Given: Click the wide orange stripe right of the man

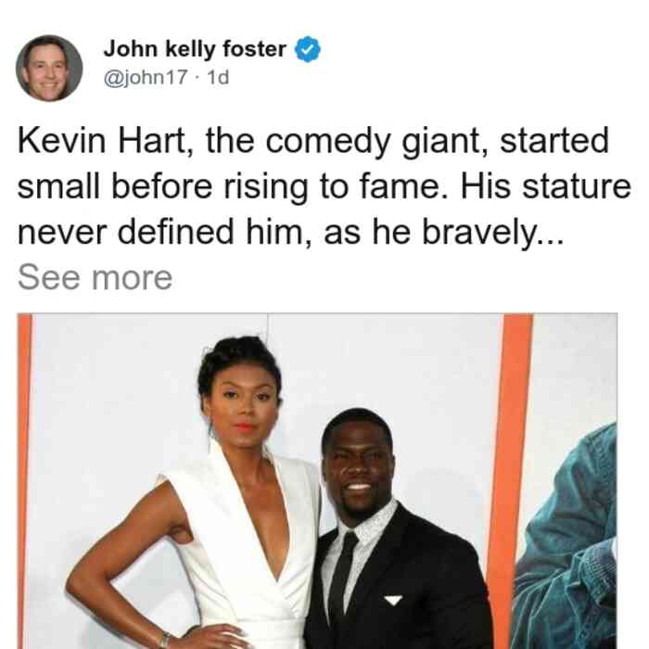Looking at the screenshot, I should [x=509, y=480].
